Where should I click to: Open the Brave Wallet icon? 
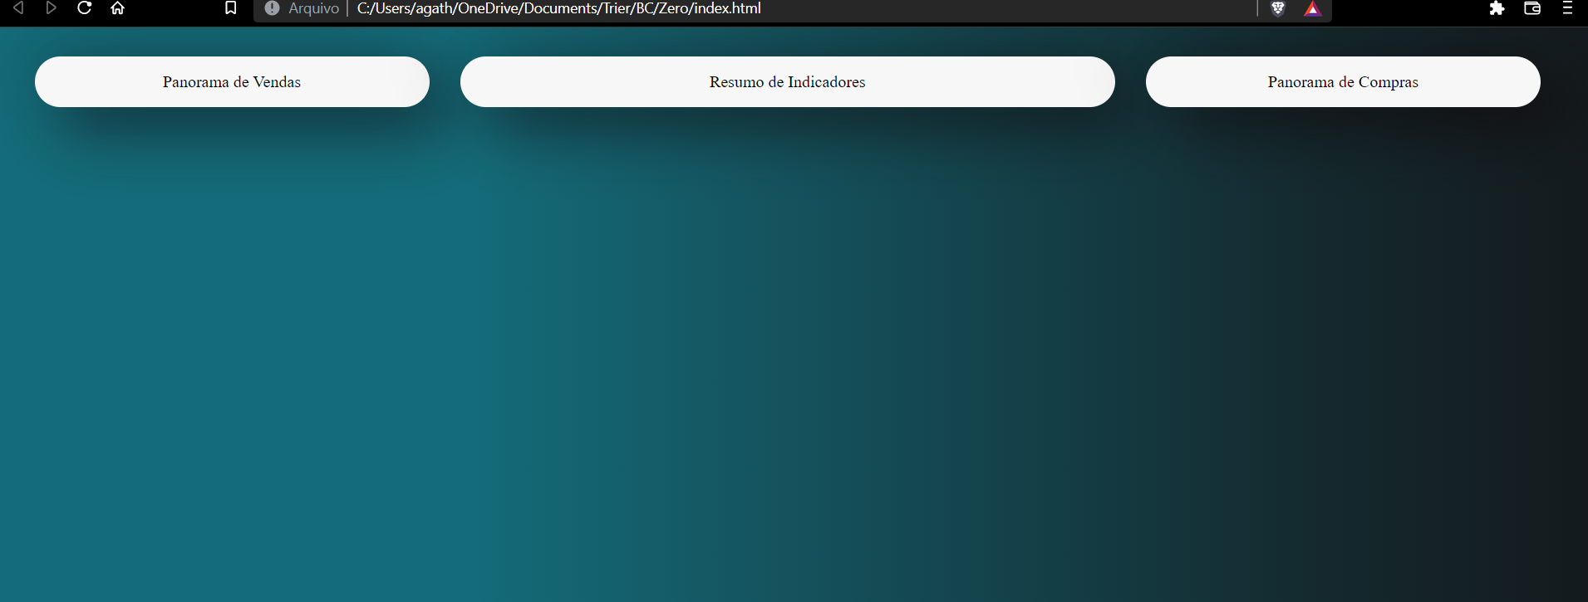pos(1532,8)
